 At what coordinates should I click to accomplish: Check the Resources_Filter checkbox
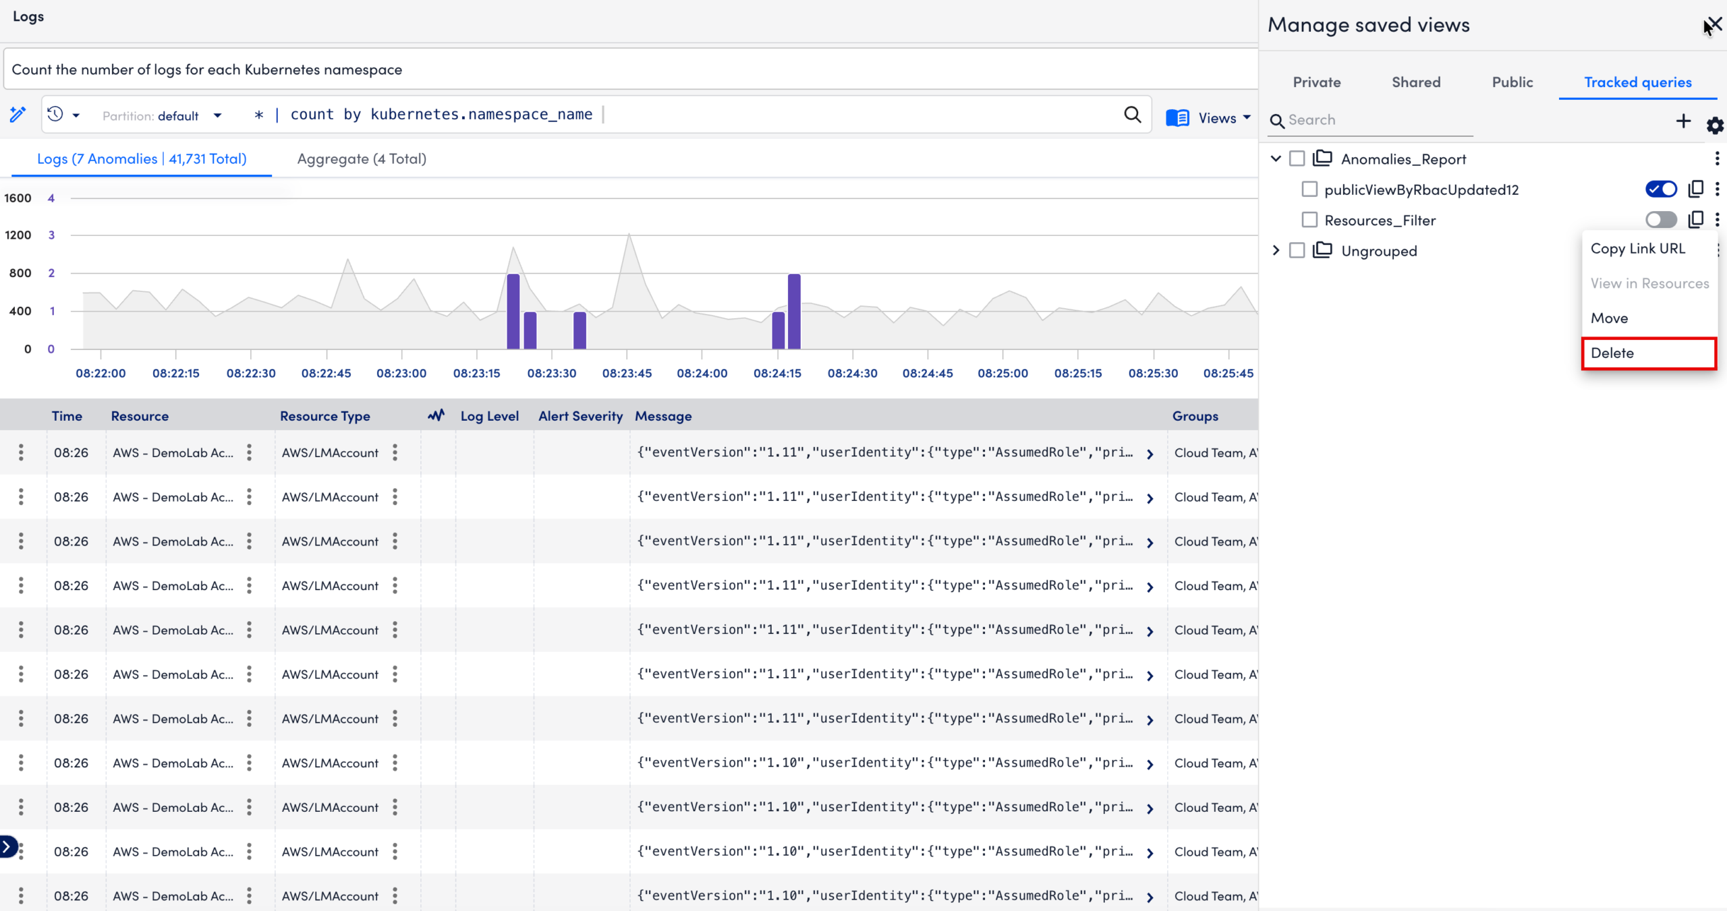click(x=1309, y=220)
